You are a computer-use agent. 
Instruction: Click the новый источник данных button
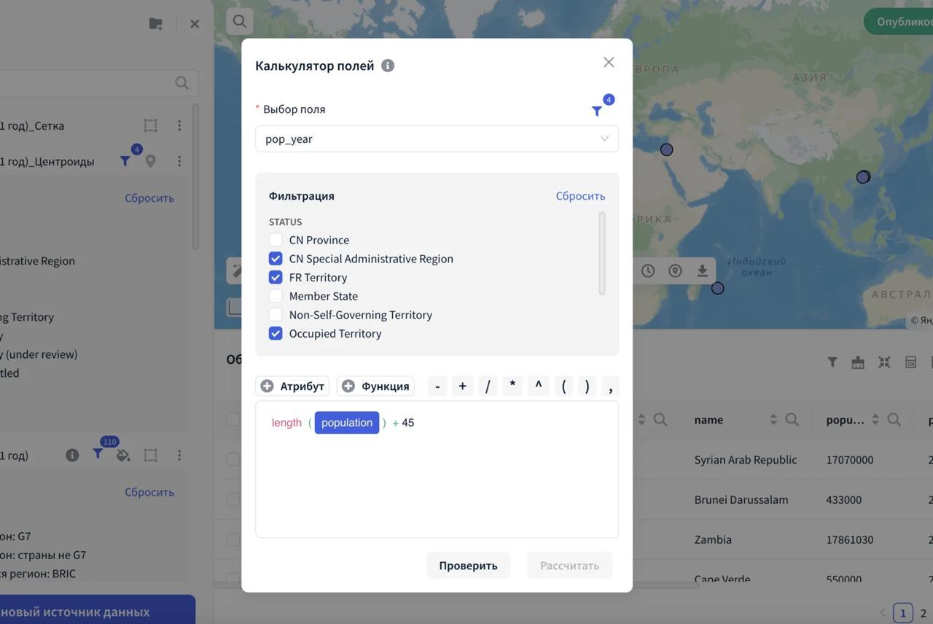tap(98, 612)
